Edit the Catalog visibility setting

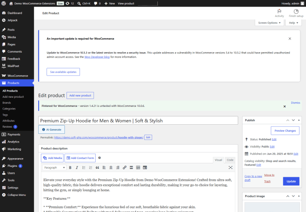click(259, 165)
